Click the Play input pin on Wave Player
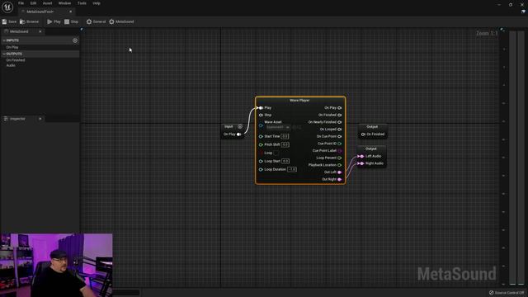The image size is (528, 297). click(x=261, y=108)
